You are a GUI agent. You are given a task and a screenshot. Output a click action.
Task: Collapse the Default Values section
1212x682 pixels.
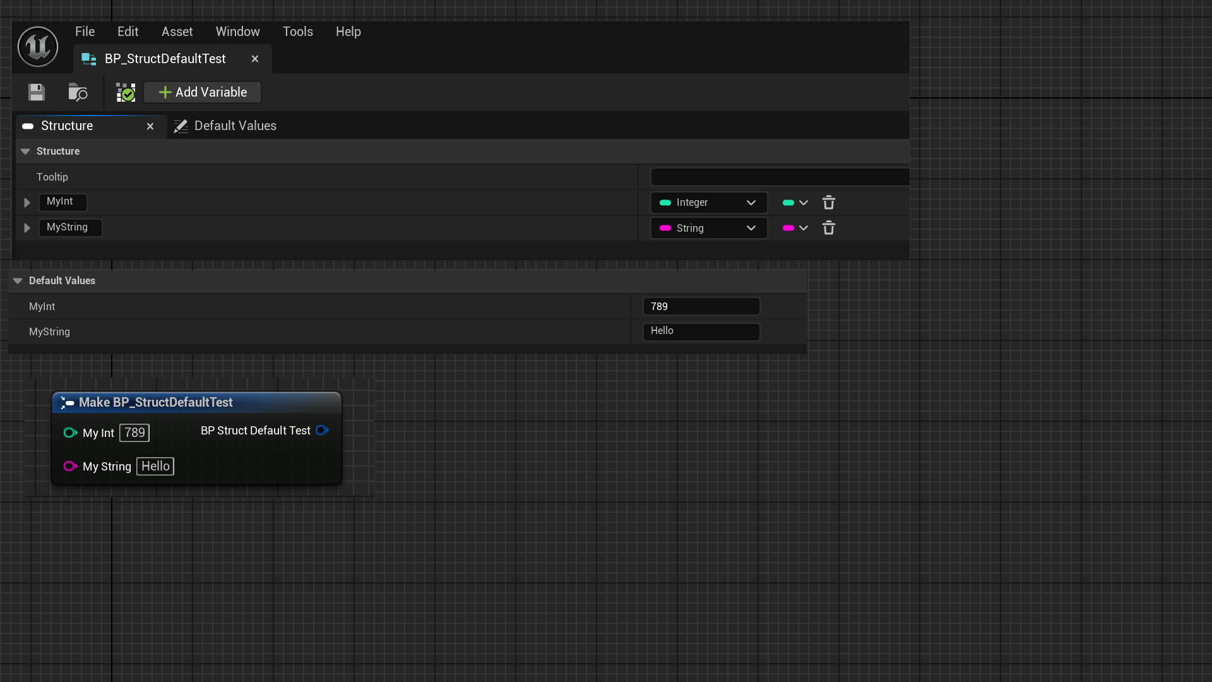click(x=18, y=281)
